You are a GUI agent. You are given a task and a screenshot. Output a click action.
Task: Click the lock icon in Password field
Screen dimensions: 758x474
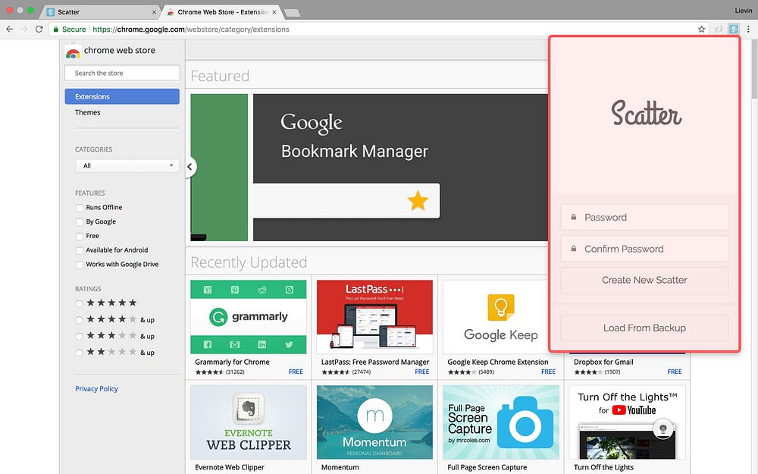tap(573, 217)
